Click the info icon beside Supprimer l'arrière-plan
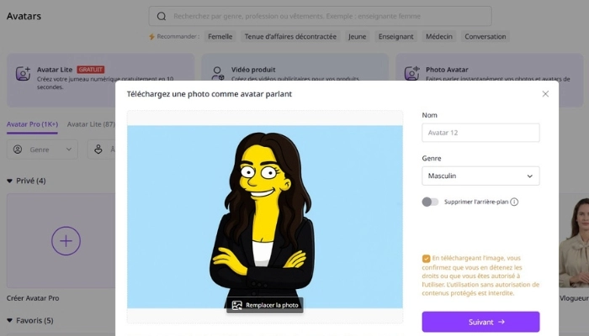589x336 pixels. coord(514,202)
